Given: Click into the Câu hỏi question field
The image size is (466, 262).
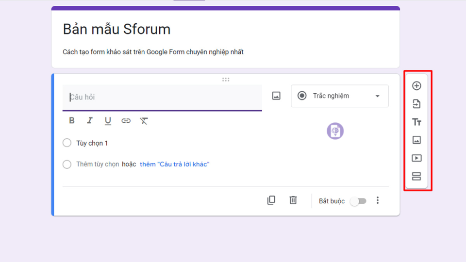Looking at the screenshot, I should point(162,98).
